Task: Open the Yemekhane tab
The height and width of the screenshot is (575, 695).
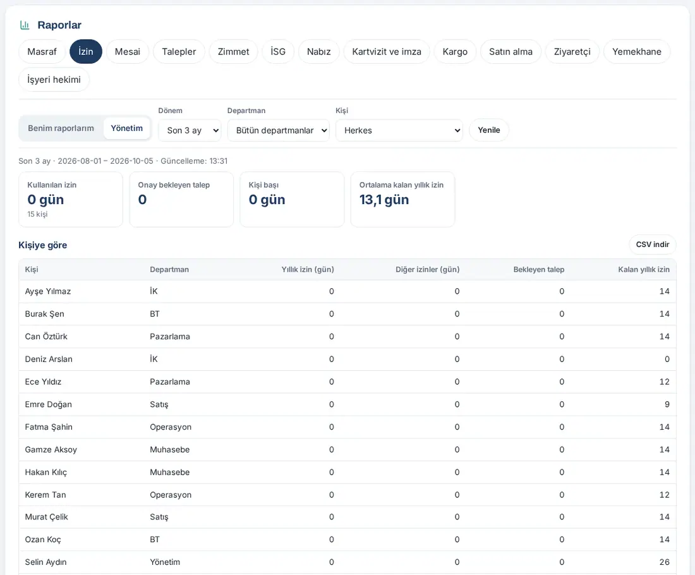Action: tap(637, 52)
